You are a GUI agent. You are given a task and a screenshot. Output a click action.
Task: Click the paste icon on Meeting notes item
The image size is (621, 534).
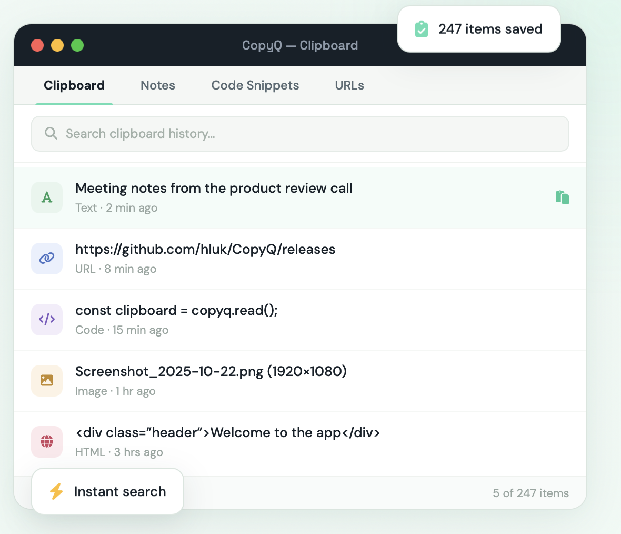coord(562,197)
